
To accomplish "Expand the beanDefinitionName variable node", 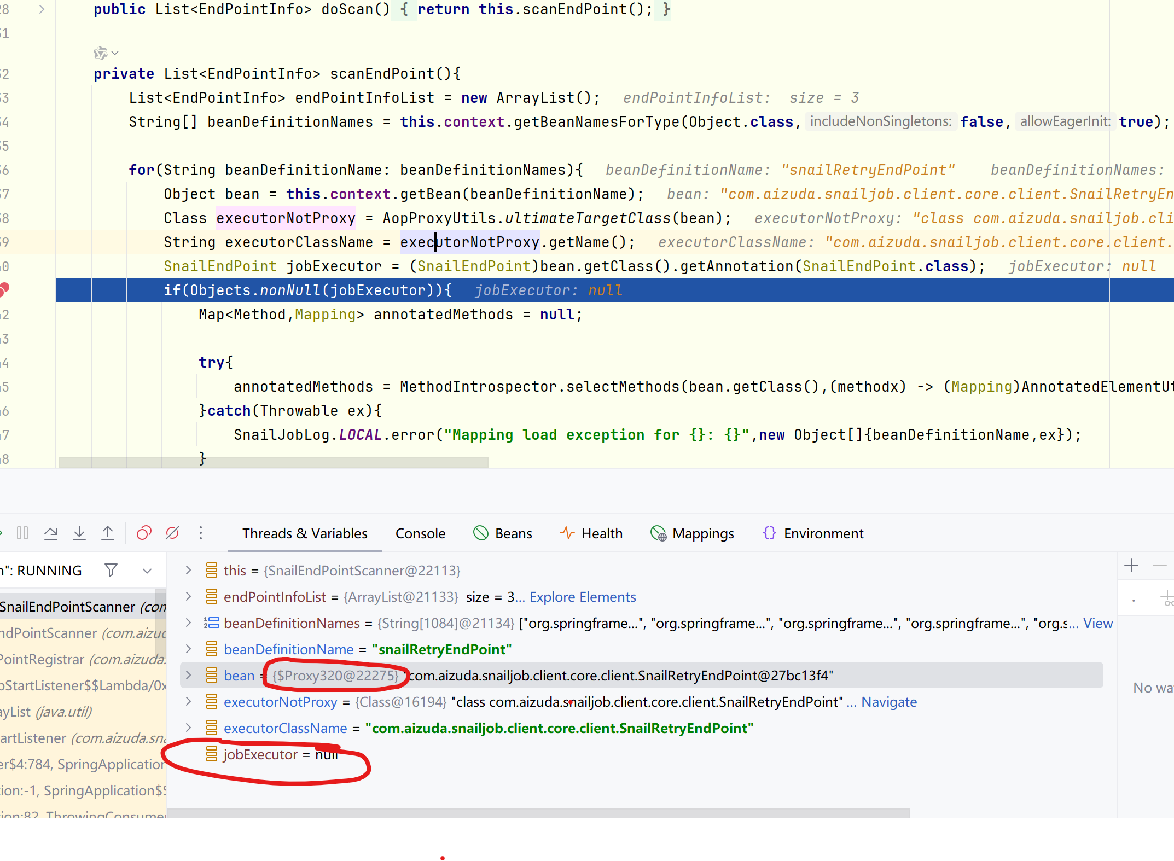I will point(188,649).
